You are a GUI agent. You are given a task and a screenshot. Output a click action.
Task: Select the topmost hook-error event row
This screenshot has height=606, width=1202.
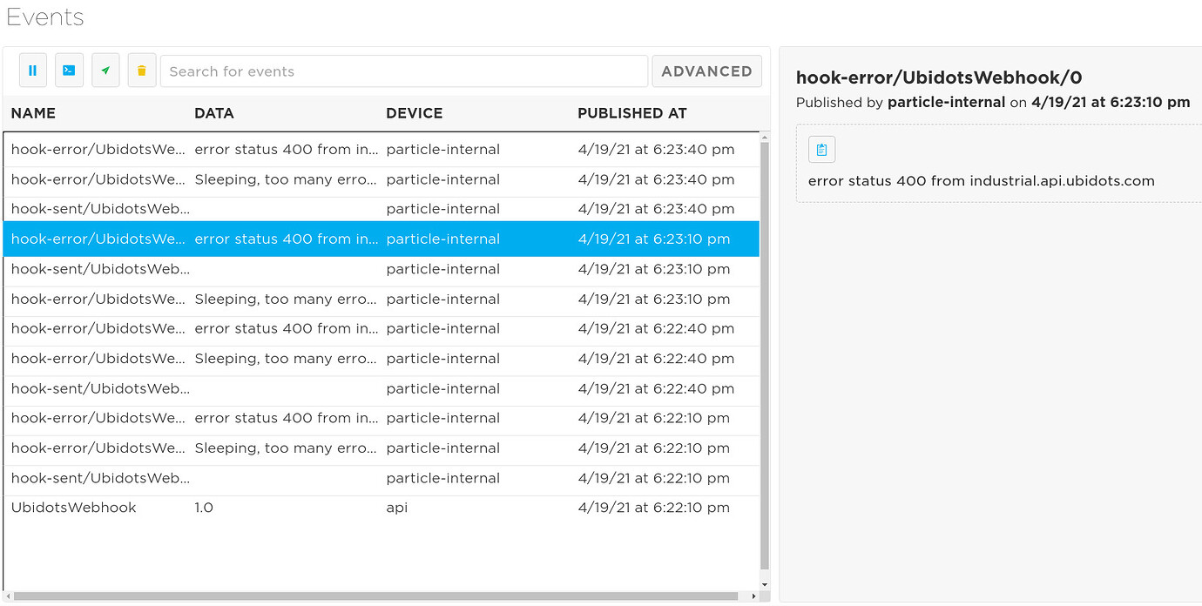click(261, 149)
